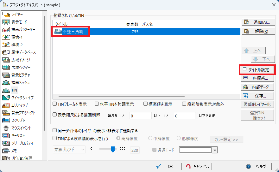Sort by 要素数 column header
The image size is (279, 172).
coord(127,24)
